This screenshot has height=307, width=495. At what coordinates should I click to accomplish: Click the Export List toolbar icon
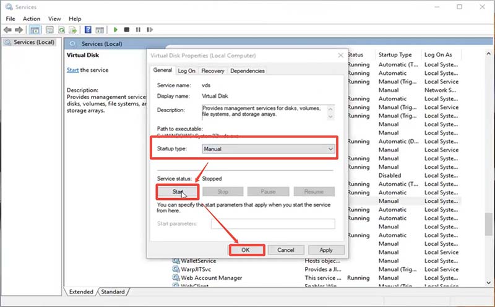coord(74,30)
